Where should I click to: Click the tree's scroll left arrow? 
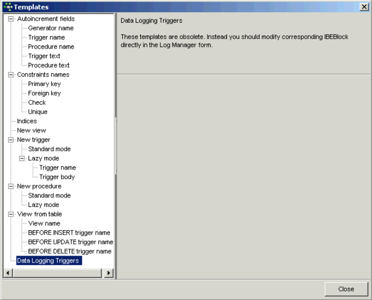8,273
